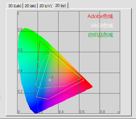
Task: Click the green 纺织品色域 legend label
Action: click(x=101, y=35)
